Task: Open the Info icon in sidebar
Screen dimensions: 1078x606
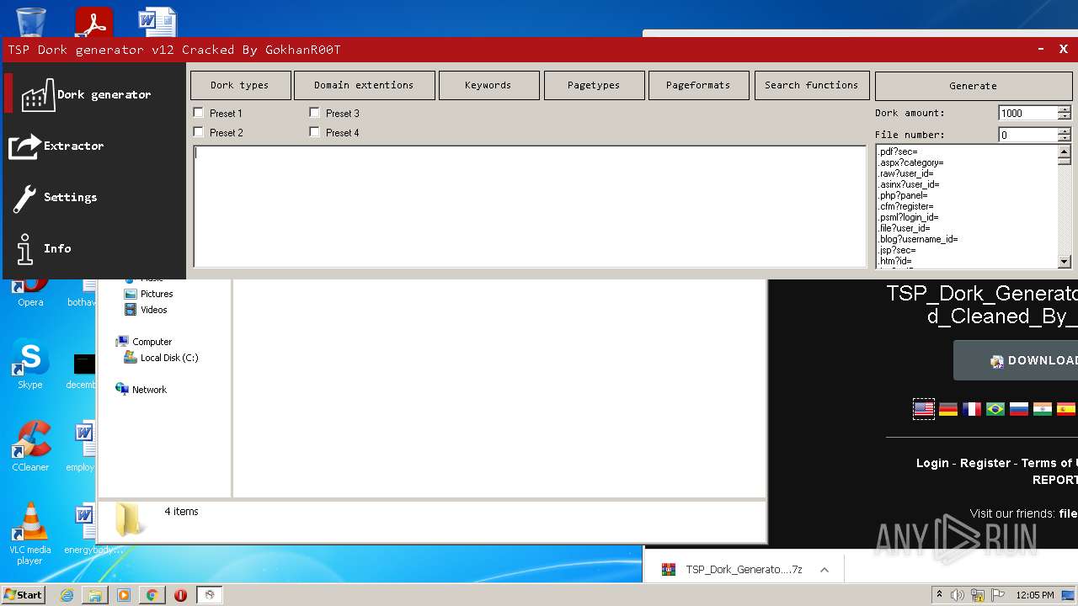Action: coord(24,248)
